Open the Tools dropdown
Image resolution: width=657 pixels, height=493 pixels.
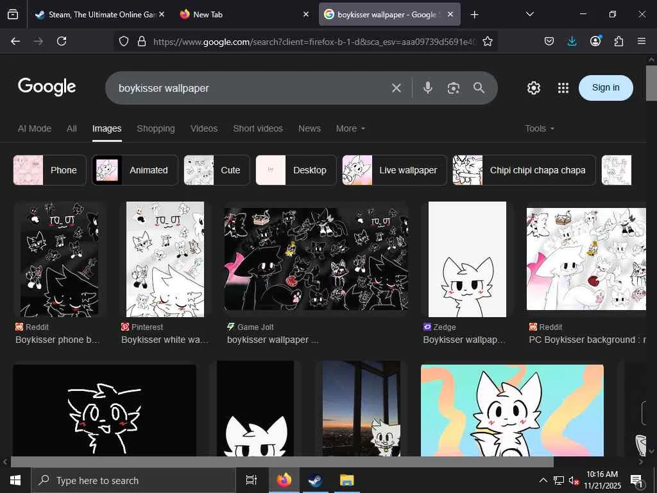click(x=540, y=128)
